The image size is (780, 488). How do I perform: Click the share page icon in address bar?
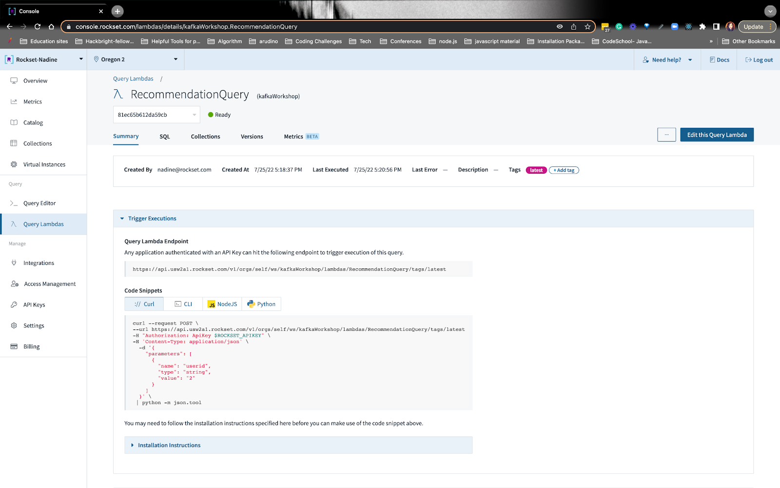coord(574,27)
